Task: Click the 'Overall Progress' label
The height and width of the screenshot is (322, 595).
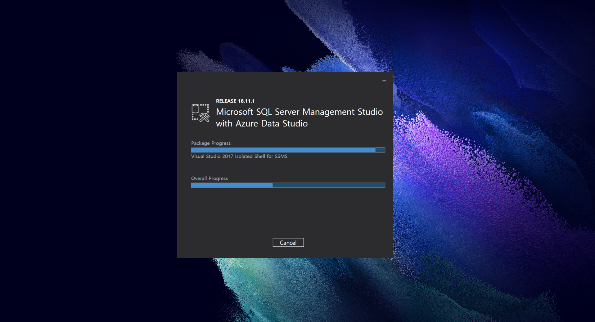Action: 210,179
